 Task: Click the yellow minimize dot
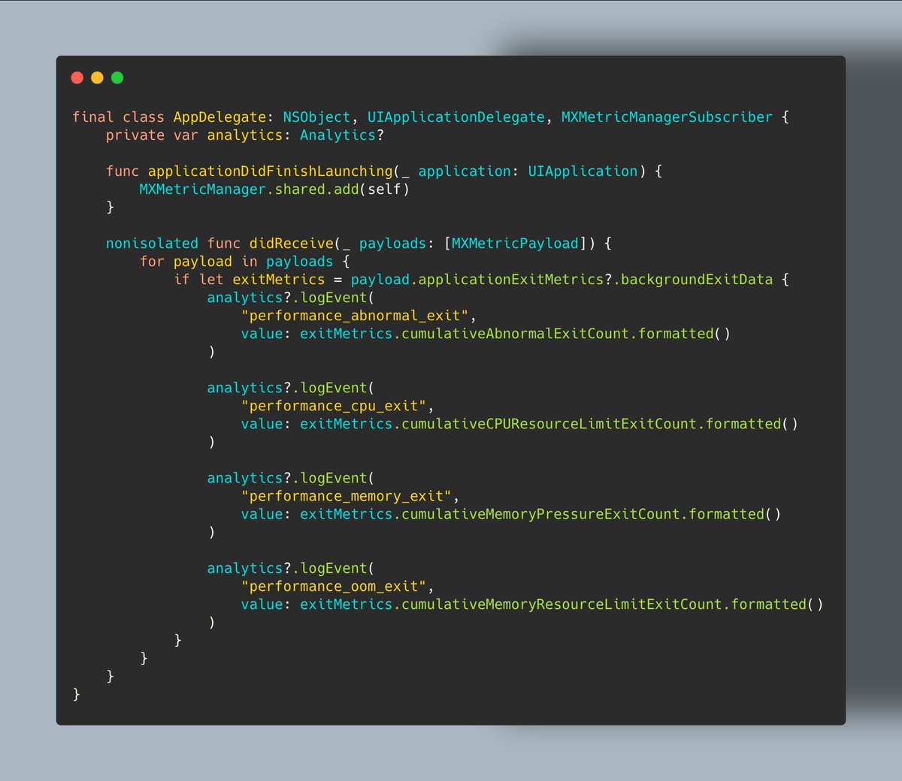point(97,77)
